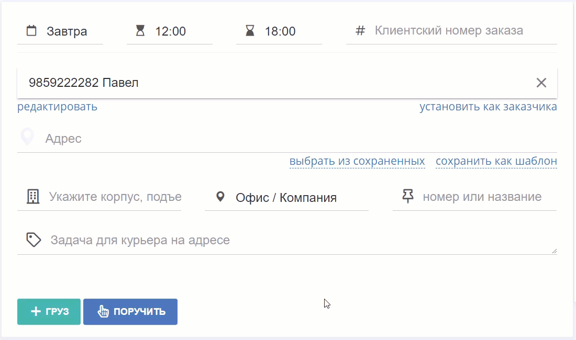Click the pushpin icon near номер или название

point(408,196)
